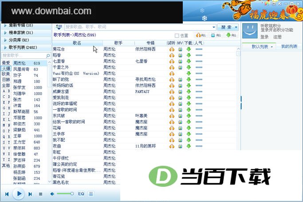Mute the volume speaker icon
This screenshot has width=303, height=202.
tap(52, 194)
